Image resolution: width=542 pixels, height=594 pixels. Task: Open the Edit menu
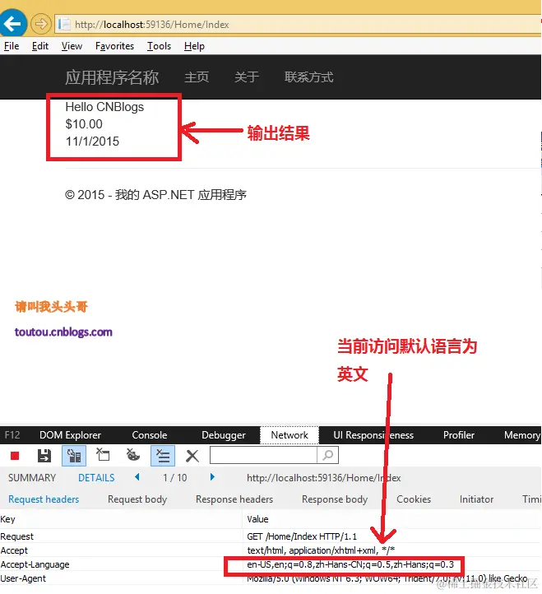pyautogui.click(x=40, y=46)
